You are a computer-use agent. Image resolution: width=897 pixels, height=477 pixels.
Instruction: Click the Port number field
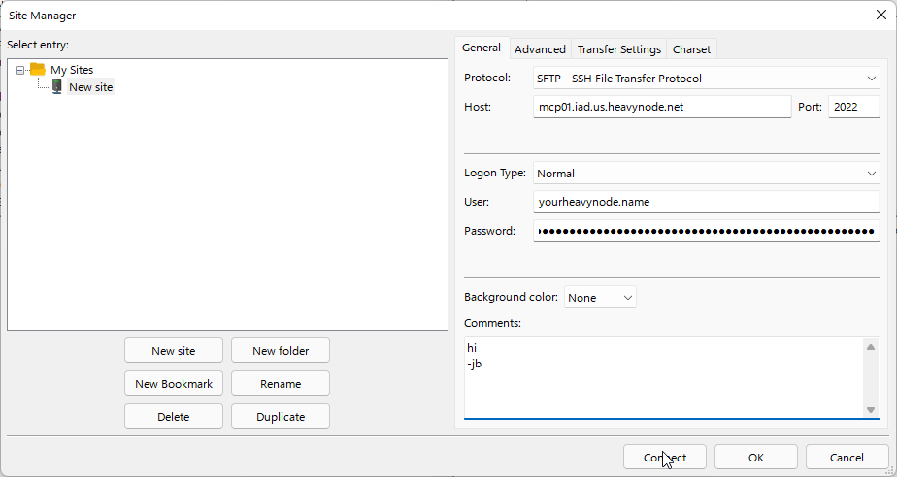click(x=852, y=107)
